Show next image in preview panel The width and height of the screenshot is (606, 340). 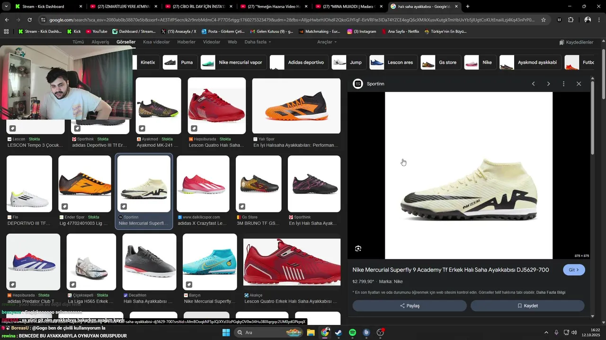tap(548, 84)
